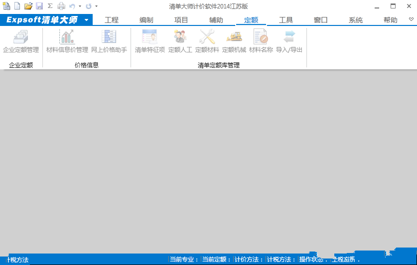
Task: Open 材料名称 material names
Action: tap(261, 41)
